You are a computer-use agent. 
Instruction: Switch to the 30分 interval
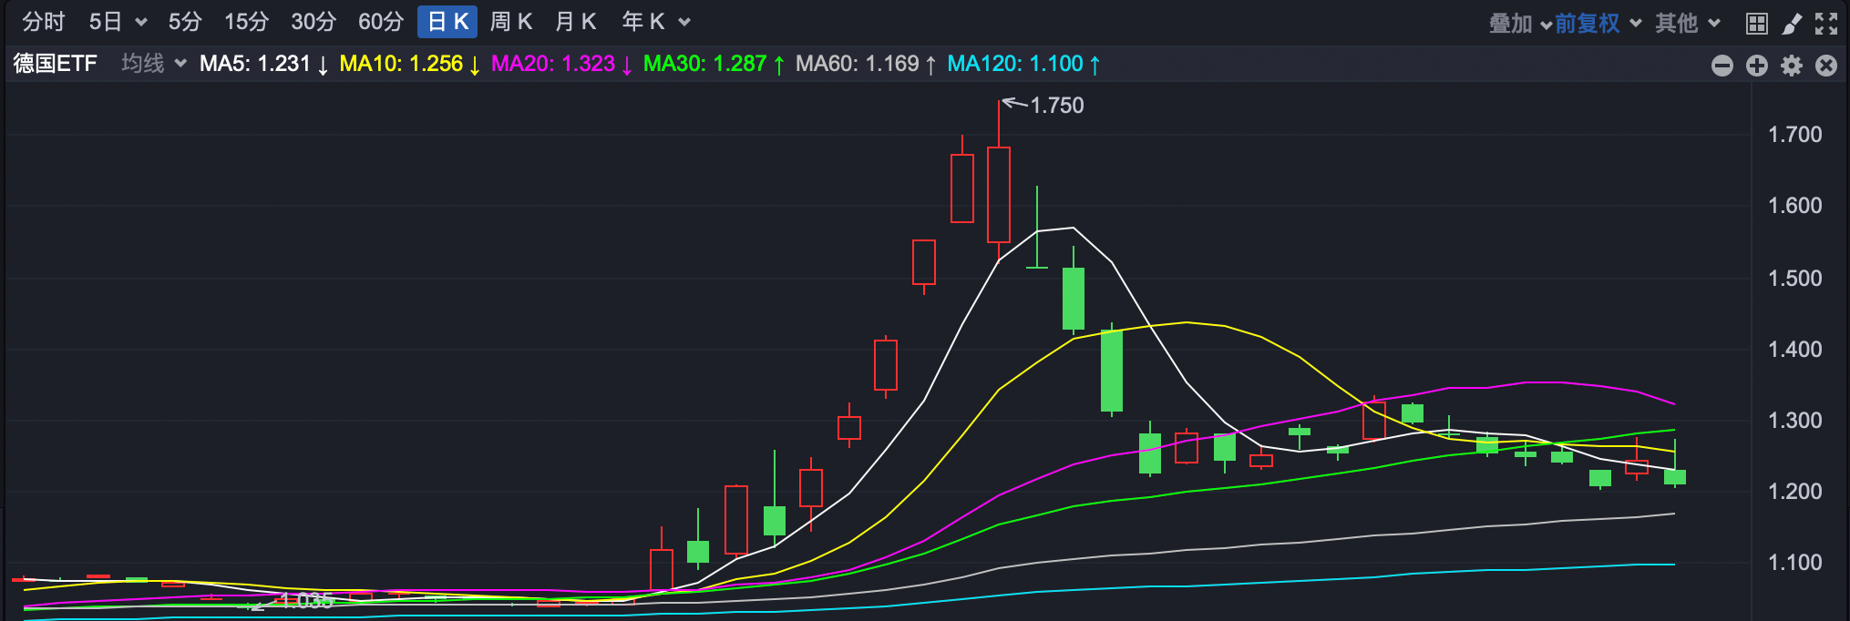coord(313,22)
